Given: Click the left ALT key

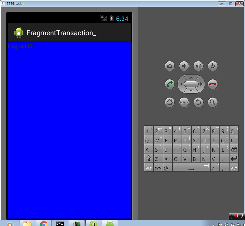Looking at the screenshot, I should coord(149,167).
